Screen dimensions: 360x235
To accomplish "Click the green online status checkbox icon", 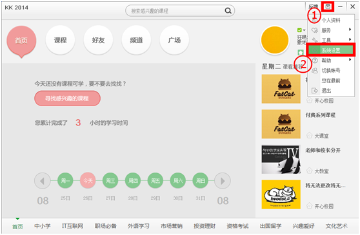I will click(299, 30).
